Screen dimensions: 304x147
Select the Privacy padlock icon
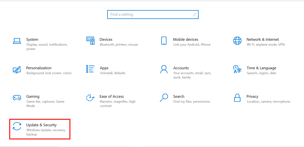point(237,98)
